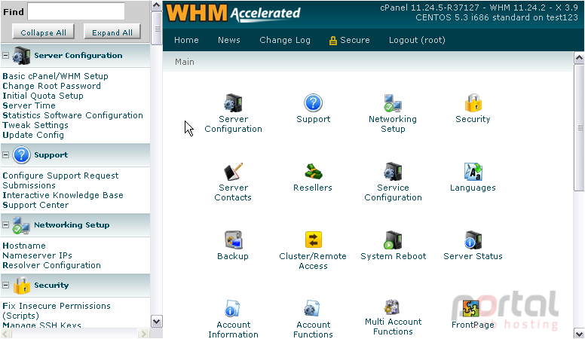Open Fix Insecure Permissions (Scripts) link

(57, 310)
